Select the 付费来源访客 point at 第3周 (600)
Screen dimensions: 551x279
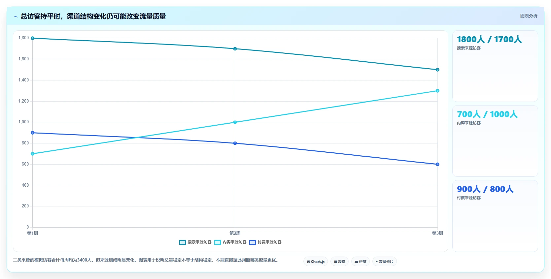[437, 164]
